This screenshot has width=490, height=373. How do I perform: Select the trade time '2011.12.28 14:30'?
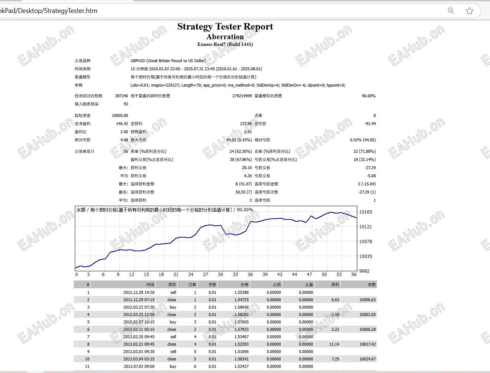pyautogui.click(x=139, y=292)
